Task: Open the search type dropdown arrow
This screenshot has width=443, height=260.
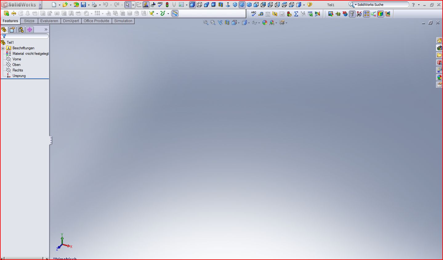Action: (356, 5)
